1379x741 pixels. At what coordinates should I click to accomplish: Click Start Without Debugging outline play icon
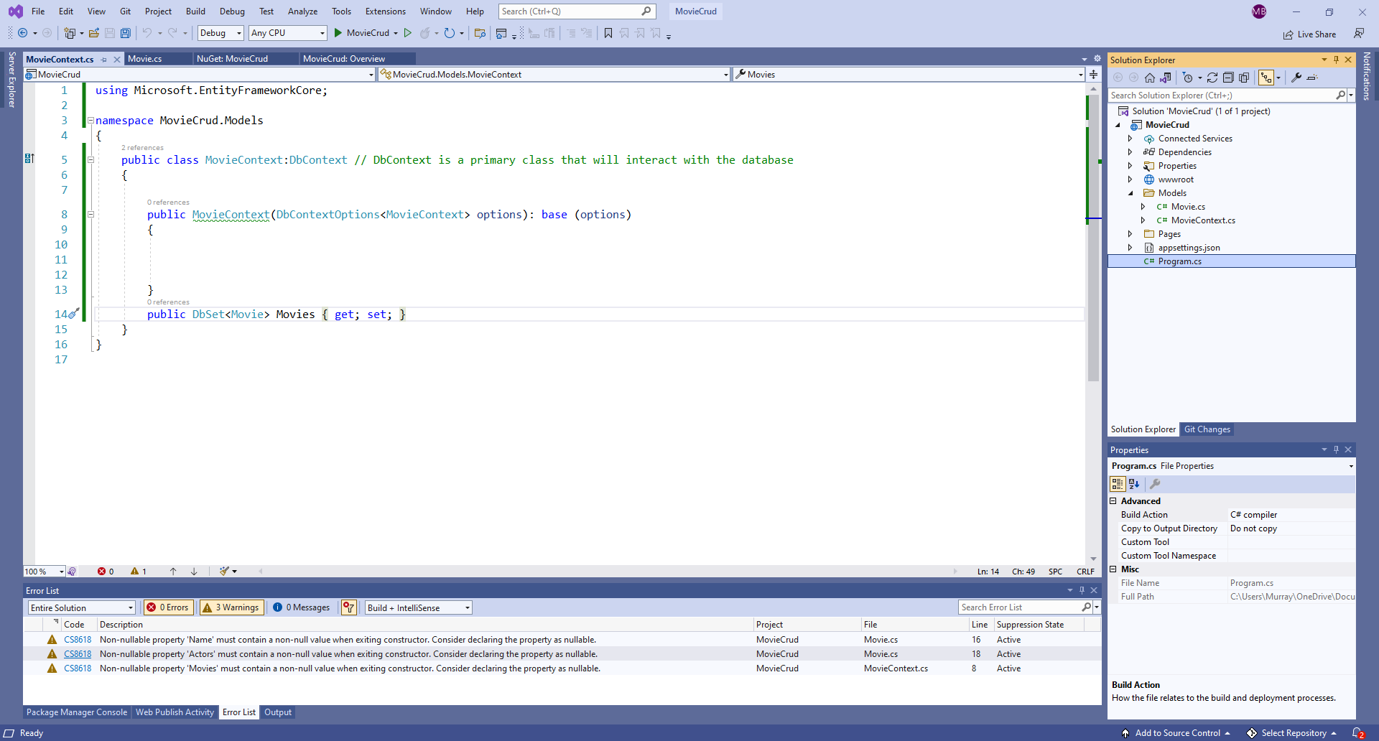pos(408,33)
